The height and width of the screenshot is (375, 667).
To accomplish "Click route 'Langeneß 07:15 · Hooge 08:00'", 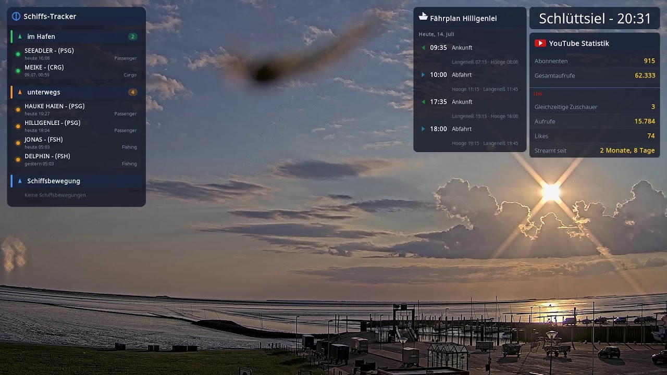I will coord(485,62).
